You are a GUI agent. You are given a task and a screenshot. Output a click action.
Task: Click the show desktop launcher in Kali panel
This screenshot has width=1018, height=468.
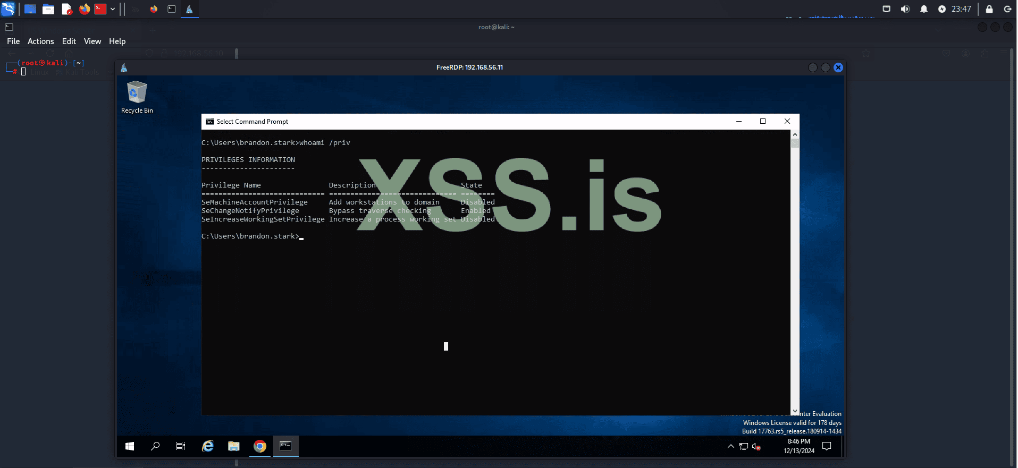[x=30, y=9]
